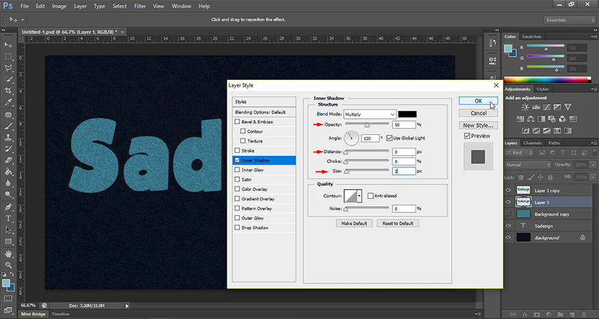Select the Paint Bucket tool
This screenshot has height=319, width=599.
[8, 172]
